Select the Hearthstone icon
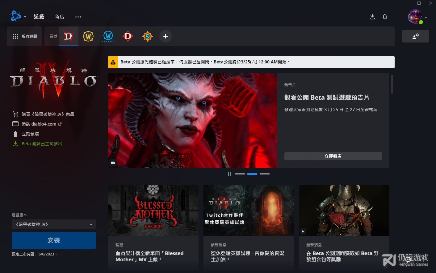This screenshot has height=273, width=436. click(x=148, y=36)
